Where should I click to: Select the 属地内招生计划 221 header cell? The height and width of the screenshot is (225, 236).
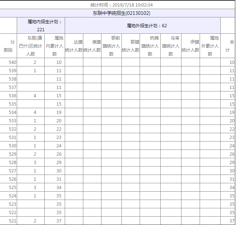[41, 25]
